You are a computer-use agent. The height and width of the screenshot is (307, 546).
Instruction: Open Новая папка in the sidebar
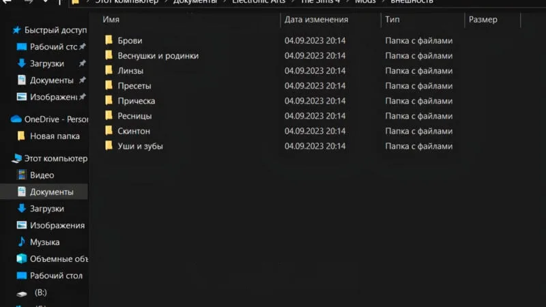[55, 136]
